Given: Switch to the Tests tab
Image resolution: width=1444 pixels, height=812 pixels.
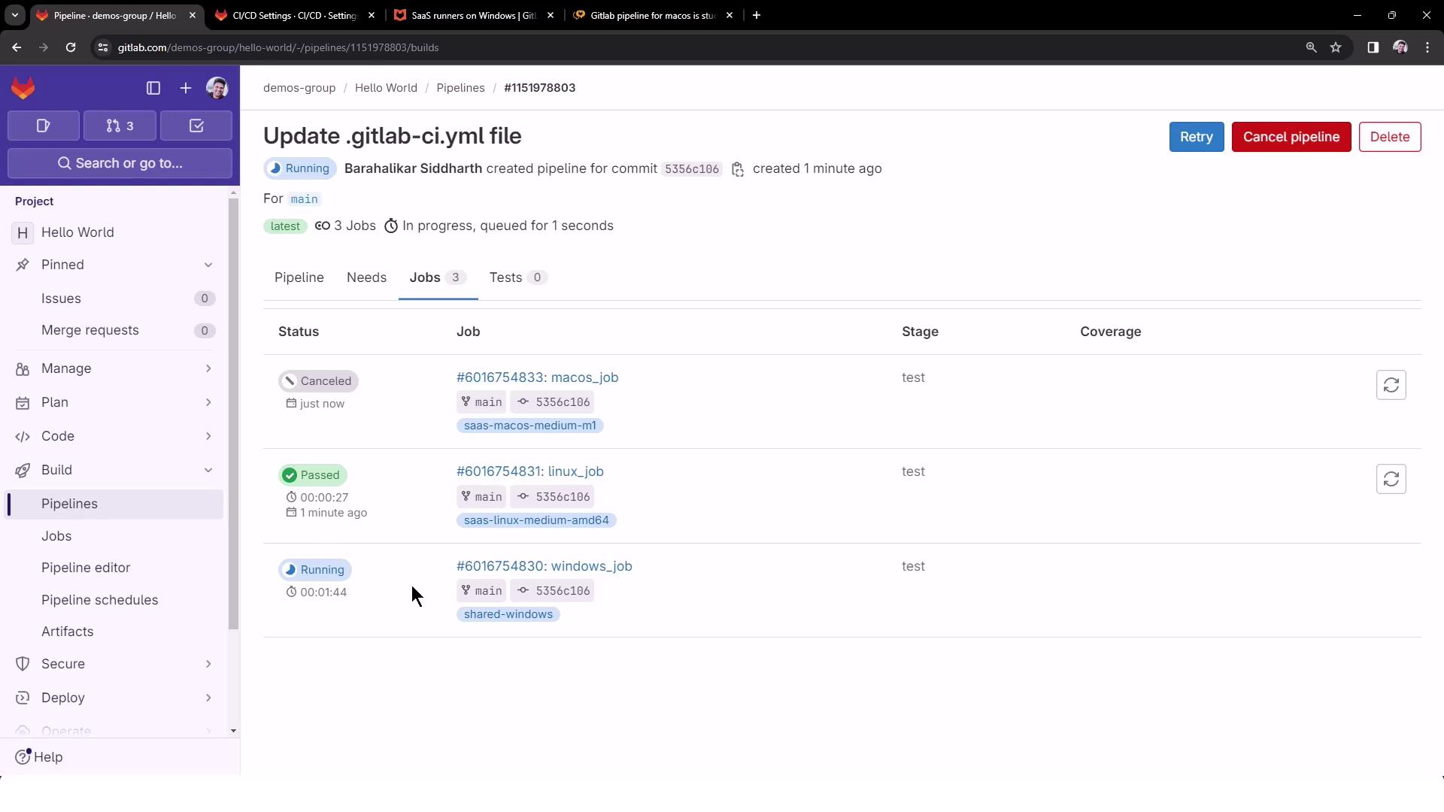Looking at the screenshot, I should point(505,277).
